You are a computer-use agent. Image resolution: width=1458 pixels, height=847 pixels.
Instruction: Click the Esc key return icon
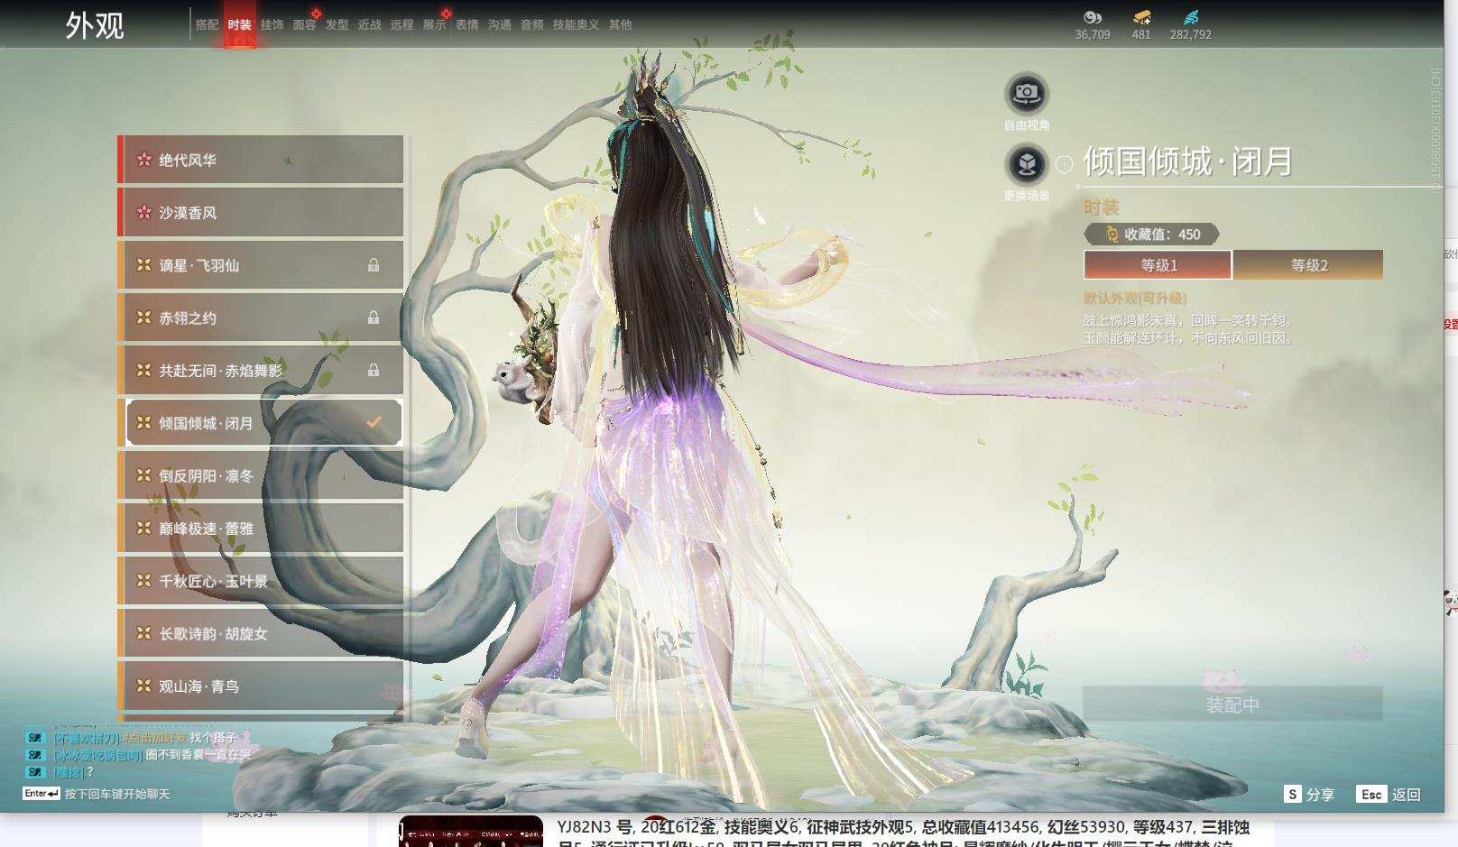click(x=1371, y=794)
